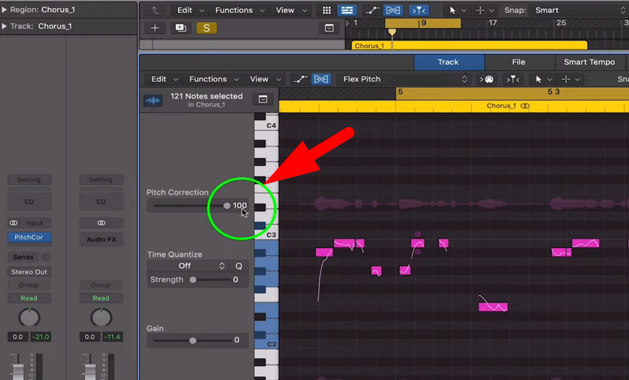The width and height of the screenshot is (629, 380).
Task: Click the pink note on C2 in the editor
Action: click(x=493, y=306)
